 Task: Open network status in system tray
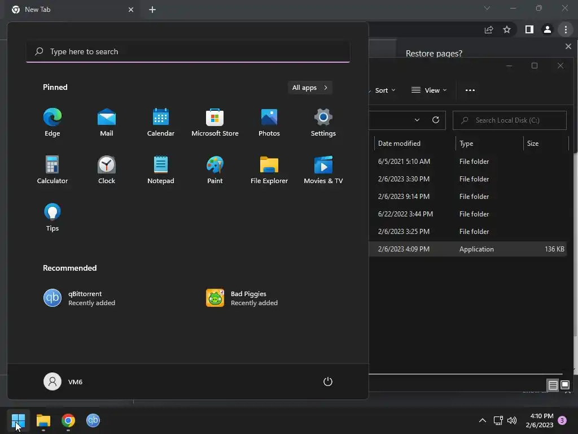click(498, 420)
